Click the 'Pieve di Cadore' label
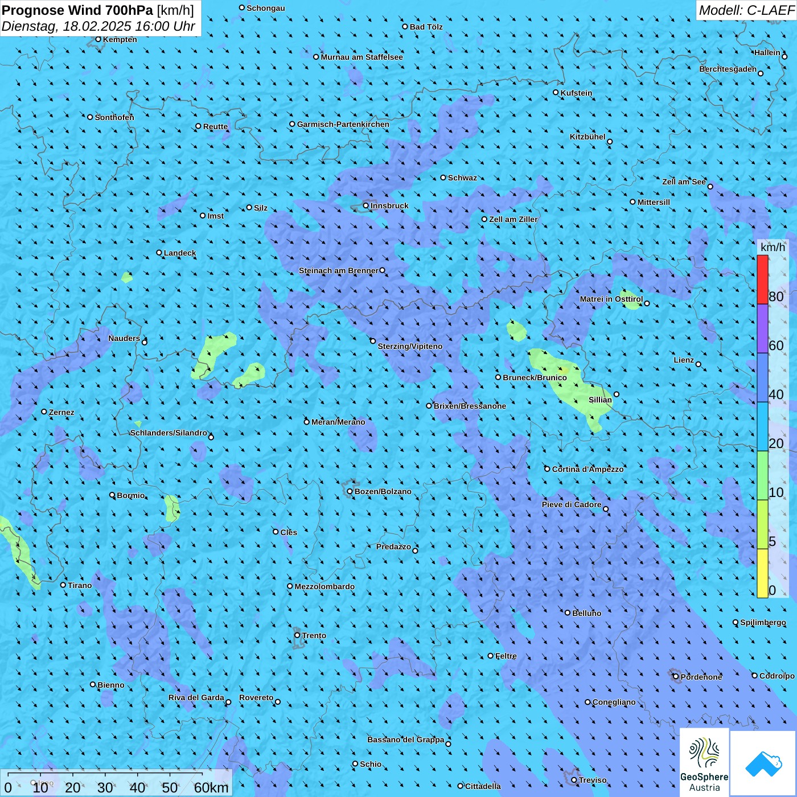 click(572, 504)
